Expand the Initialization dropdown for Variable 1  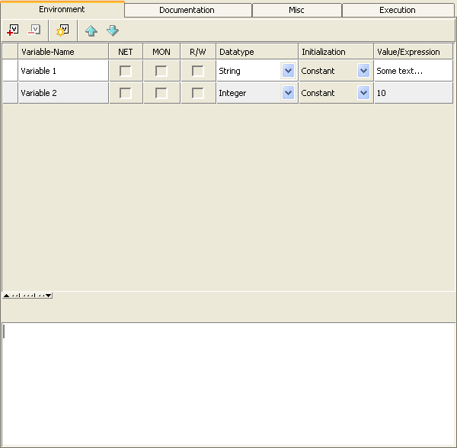[x=363, y=71]
